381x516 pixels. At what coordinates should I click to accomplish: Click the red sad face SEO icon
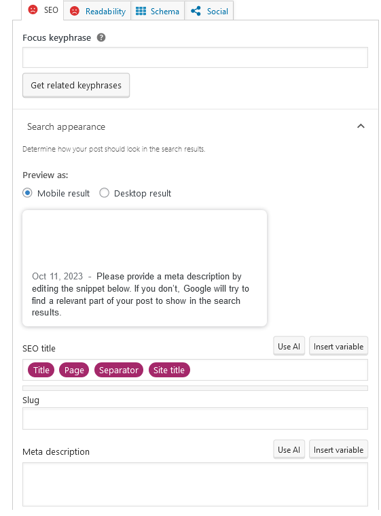(x=33, y=10)
